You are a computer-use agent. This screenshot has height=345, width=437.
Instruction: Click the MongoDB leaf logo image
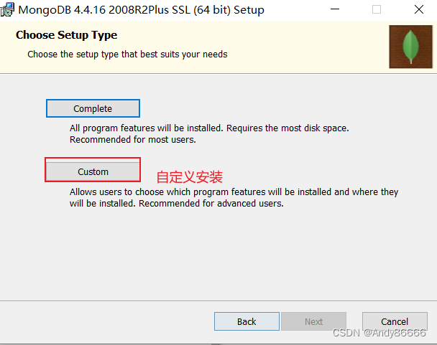point(411,47)
